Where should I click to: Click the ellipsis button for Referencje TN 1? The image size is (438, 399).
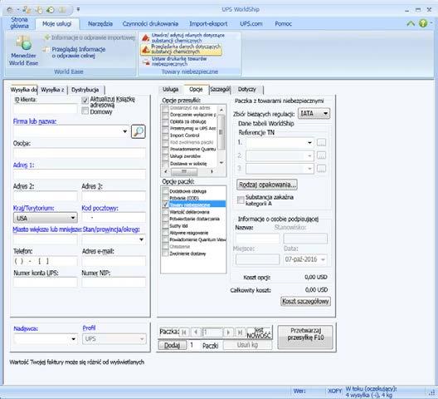tap(321, 142)
